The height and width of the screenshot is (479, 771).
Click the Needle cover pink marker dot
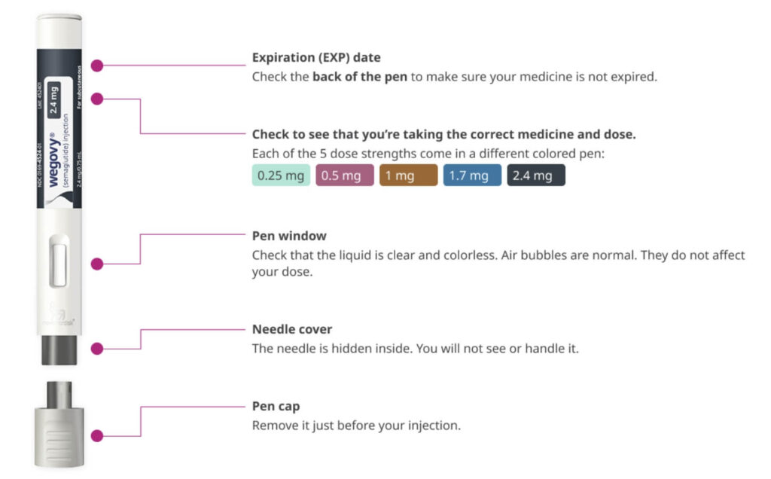96,348
